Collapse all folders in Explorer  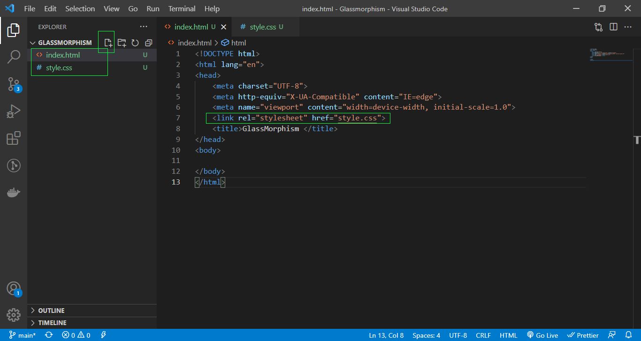click(149, 43)
